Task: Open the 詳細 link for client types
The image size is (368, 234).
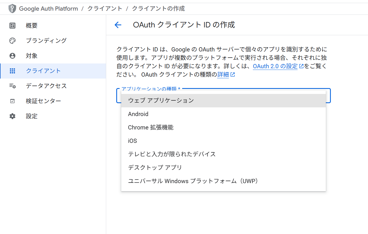Action: click(x=223, y=75)
